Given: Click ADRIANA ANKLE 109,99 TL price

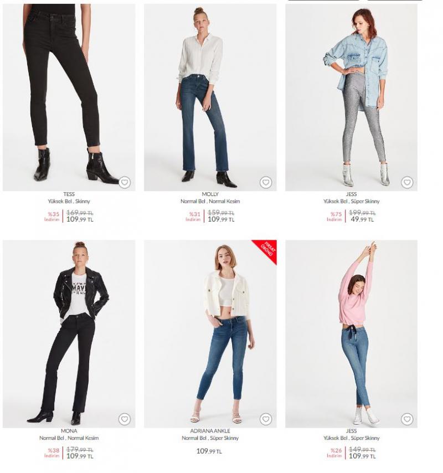Looking at the screenshot, I should [x=209, y=451].
